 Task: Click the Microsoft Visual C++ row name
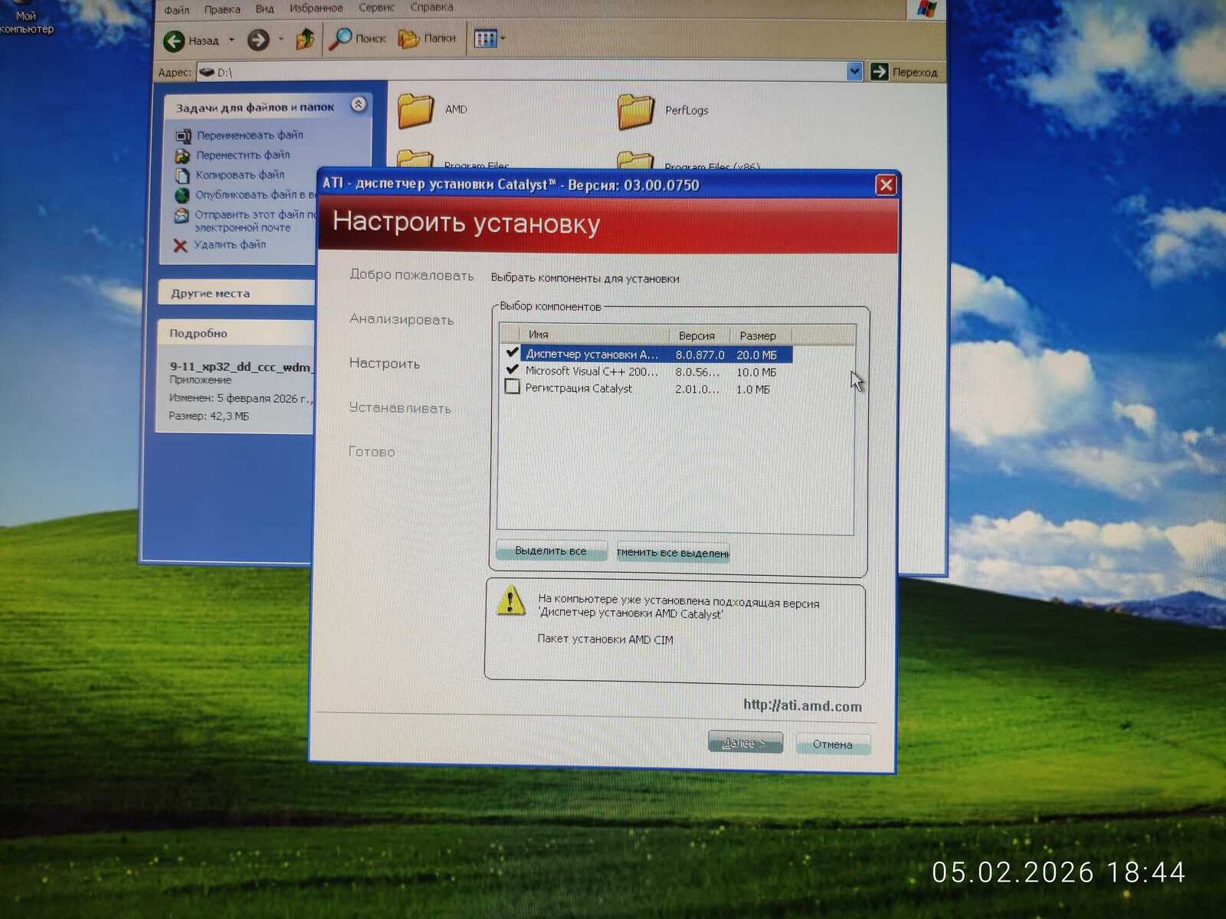click(592, 371)
